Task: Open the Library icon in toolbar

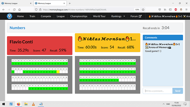Action: pos(165,10)
